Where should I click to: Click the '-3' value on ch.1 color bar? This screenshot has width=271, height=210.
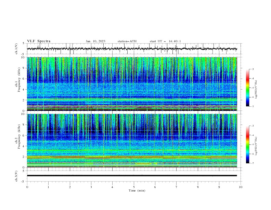pos(253,69)
